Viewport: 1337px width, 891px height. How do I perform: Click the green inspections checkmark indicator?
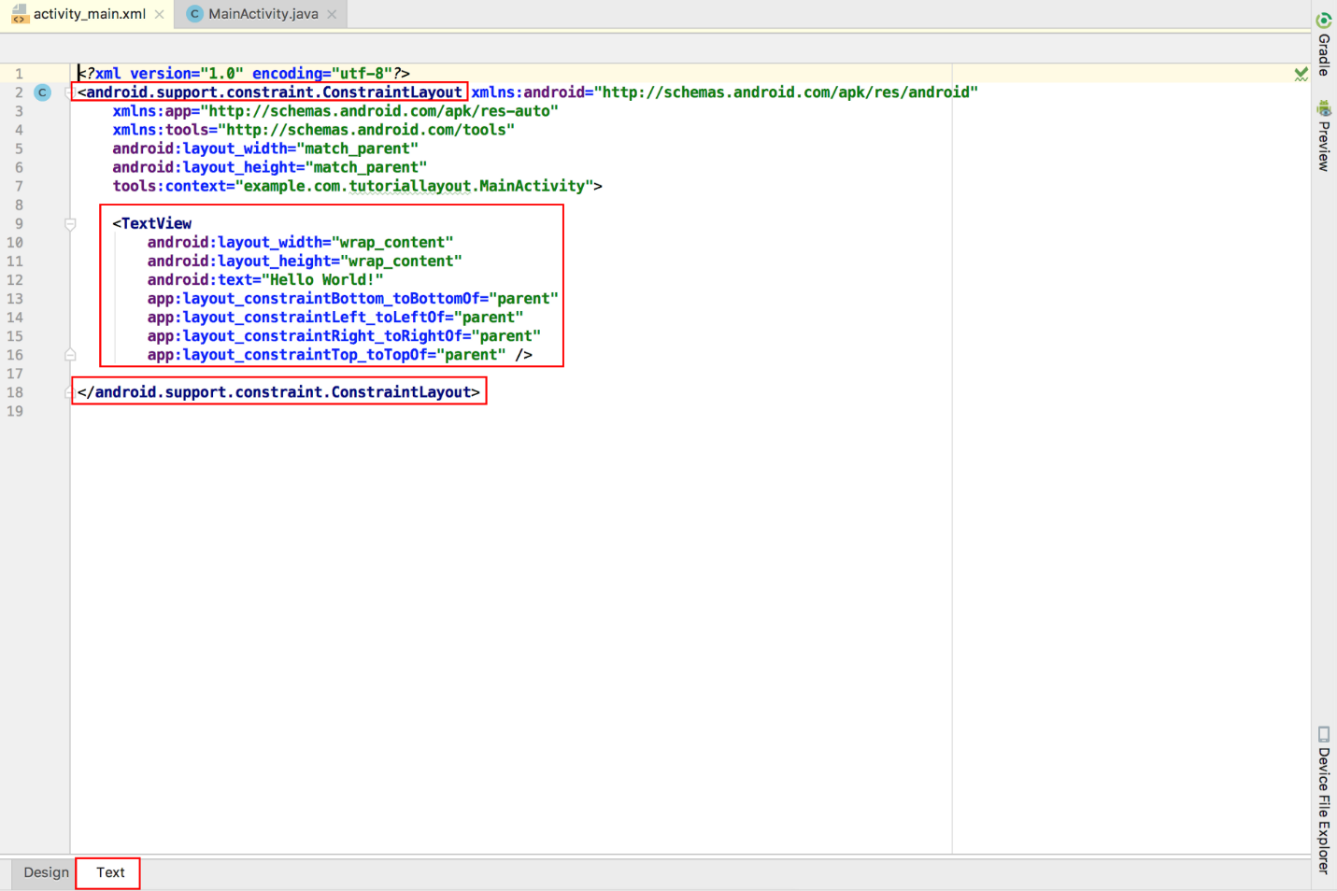(x=1301, y=74)
